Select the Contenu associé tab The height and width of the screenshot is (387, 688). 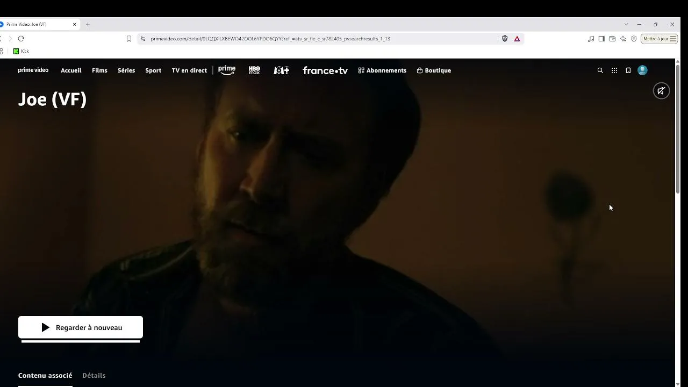pos(45,376)
